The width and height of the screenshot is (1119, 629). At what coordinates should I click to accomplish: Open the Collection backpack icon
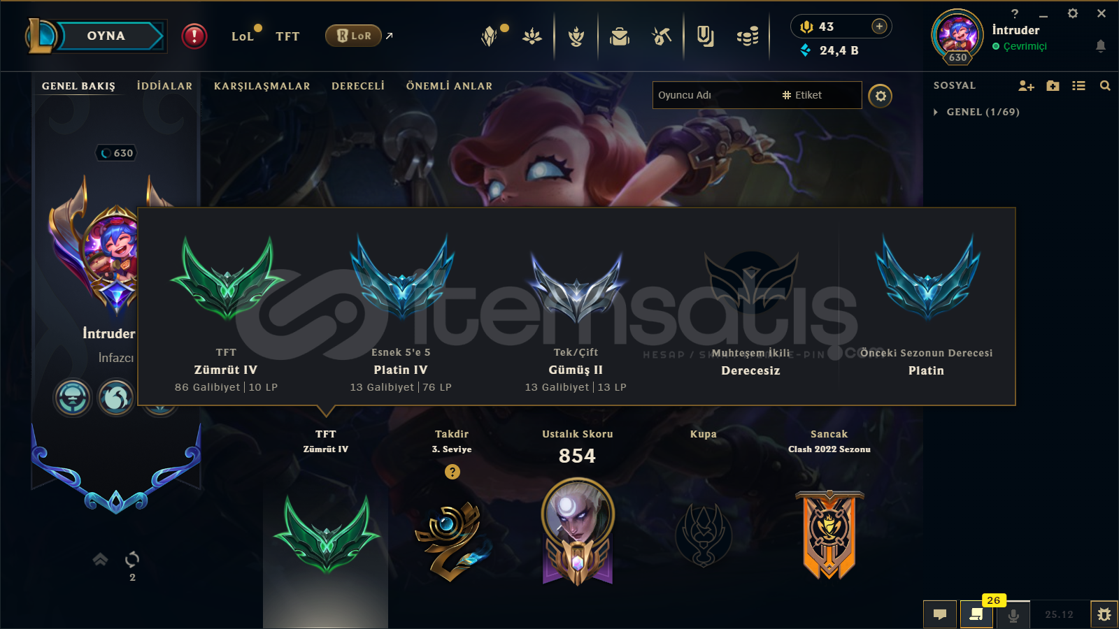click(620, 36)
